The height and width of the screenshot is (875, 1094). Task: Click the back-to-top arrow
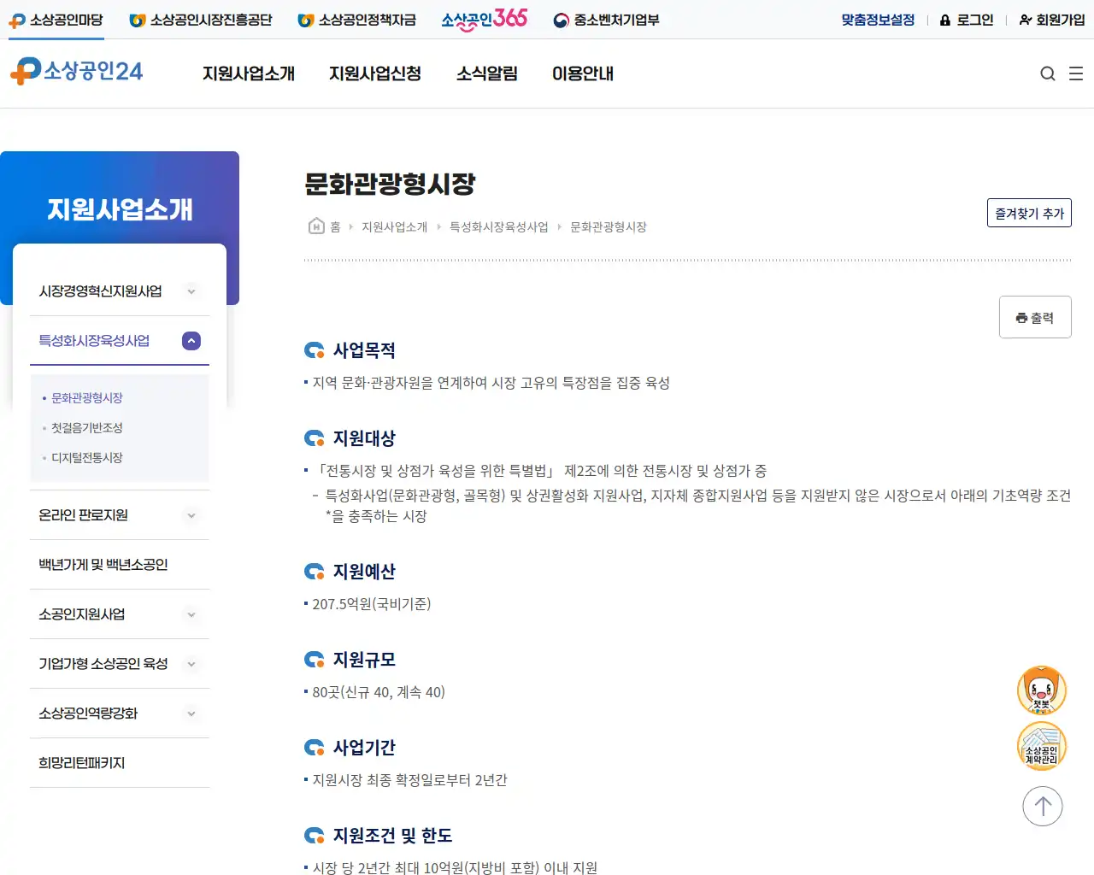(x=1042, y=806)
